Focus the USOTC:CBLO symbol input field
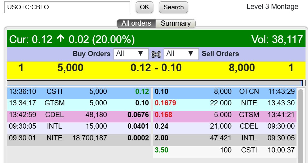 click(67, 7)
